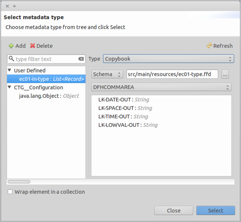
Task: Click the plus icon in title bar
Action: click(15, 6)
